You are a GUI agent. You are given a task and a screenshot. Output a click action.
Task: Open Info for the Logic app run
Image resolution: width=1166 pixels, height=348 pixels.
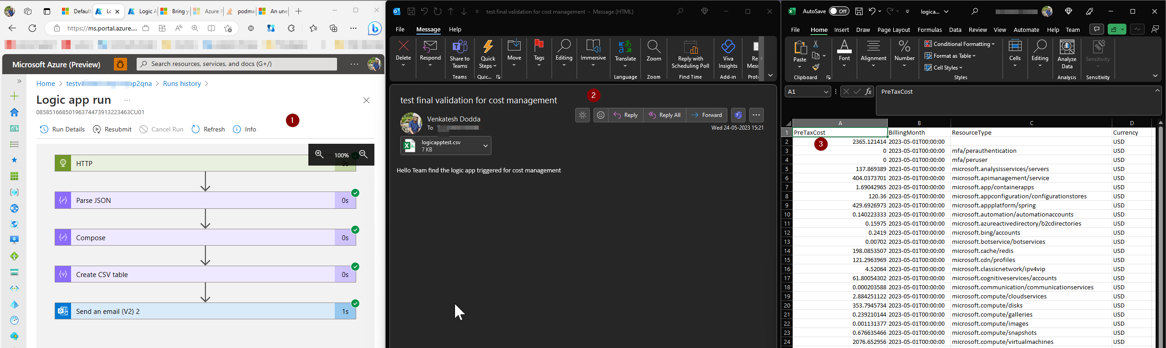click(x=245, y=129)
